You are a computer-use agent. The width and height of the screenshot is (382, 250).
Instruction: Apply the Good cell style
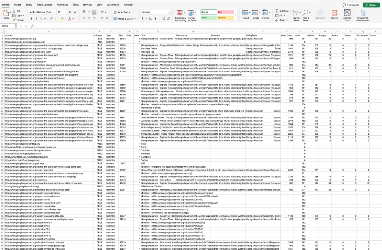tap(209, 17)
